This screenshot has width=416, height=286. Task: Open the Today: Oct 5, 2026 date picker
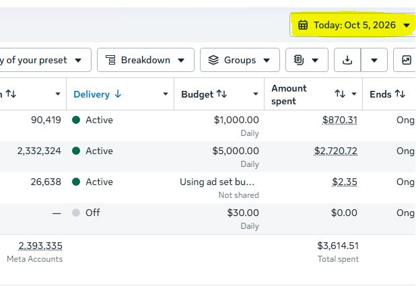coord(353,25)
